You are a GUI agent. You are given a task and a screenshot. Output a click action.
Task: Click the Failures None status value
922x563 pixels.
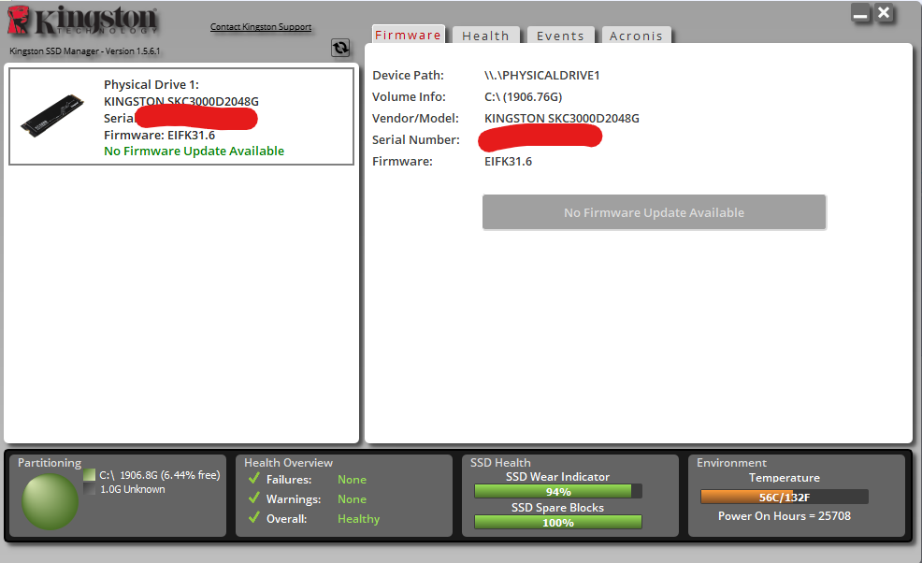352,480
